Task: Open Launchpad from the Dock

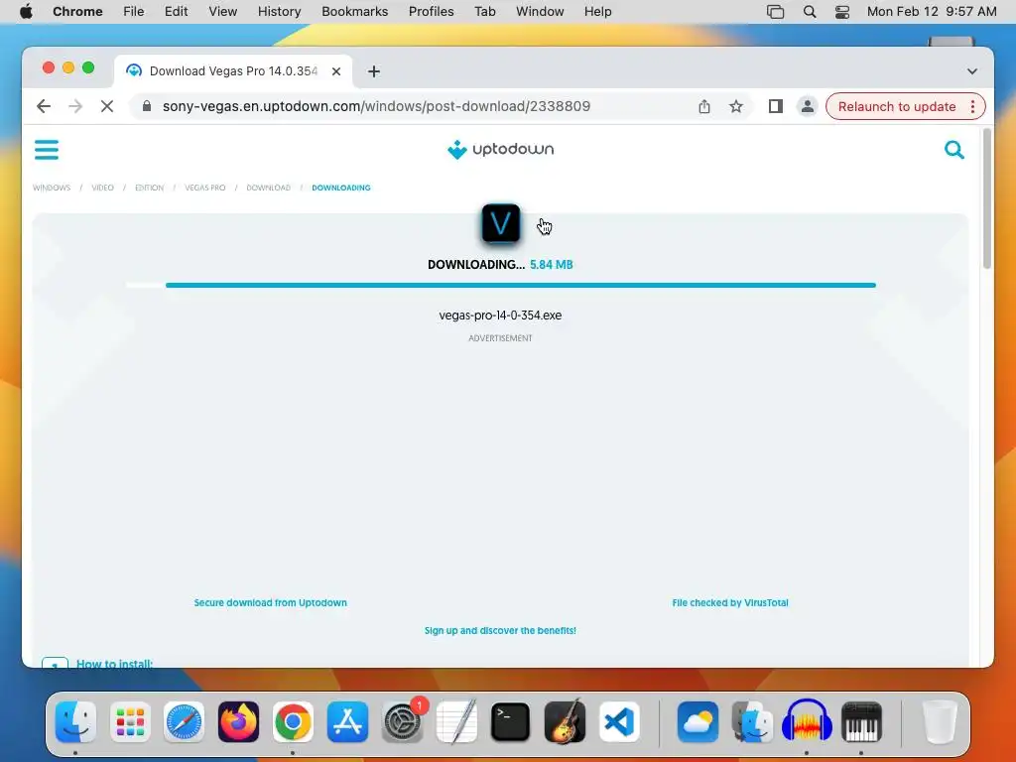Action: 130,721
